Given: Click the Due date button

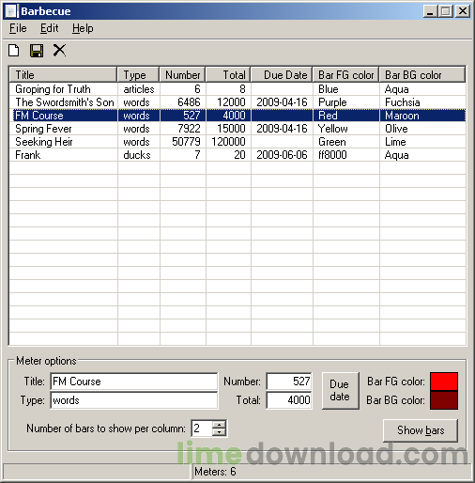Looking at the screenshot, I should click(x=340, y=391).
